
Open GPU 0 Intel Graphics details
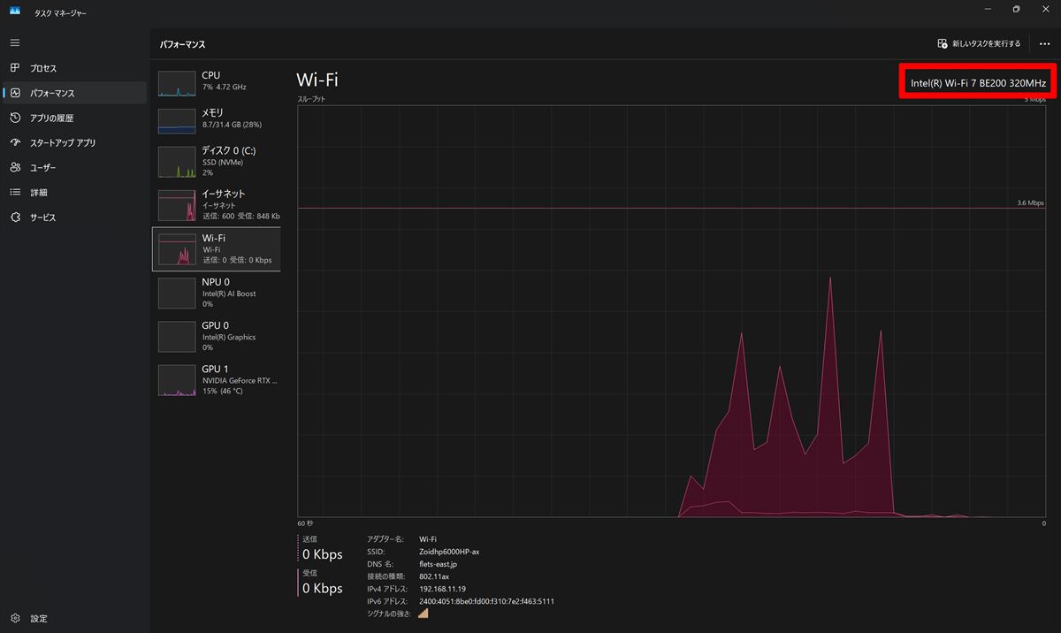pos(217,336)
